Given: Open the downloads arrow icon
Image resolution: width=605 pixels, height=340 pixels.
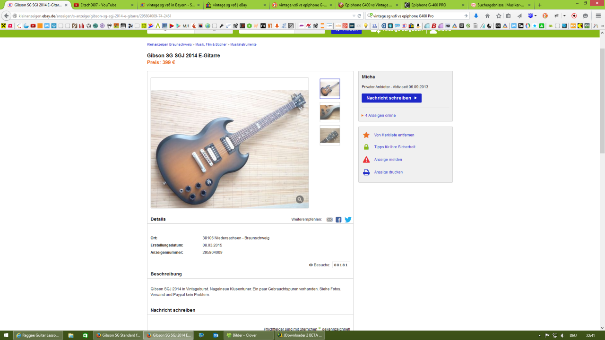Looking at the screenshot, I should pos(476,16).
